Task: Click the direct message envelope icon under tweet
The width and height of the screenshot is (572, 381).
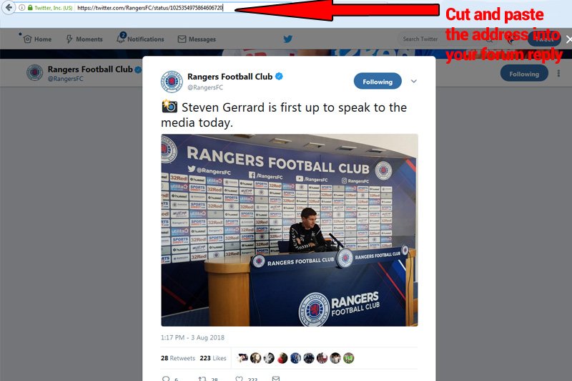Action: click(x=276, y=379)
